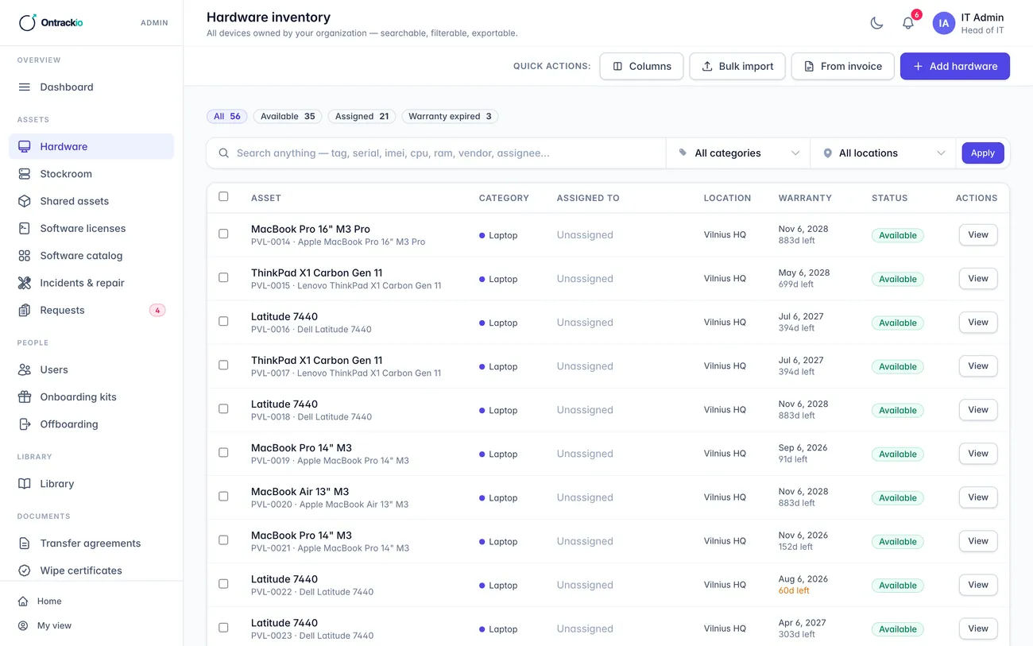The width and height of the screenshot is (1033, 646).
Task: Click the Users people icon
Action: [x=25, y=369]
